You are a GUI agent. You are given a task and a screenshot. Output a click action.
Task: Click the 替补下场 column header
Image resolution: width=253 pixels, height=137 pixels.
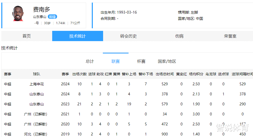[x=146, y=74]
